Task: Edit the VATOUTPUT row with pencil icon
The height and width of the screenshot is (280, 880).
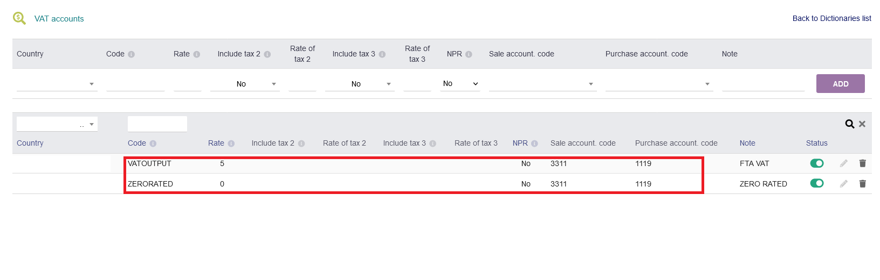Action: pyautogui.click(x=844, y=163)
